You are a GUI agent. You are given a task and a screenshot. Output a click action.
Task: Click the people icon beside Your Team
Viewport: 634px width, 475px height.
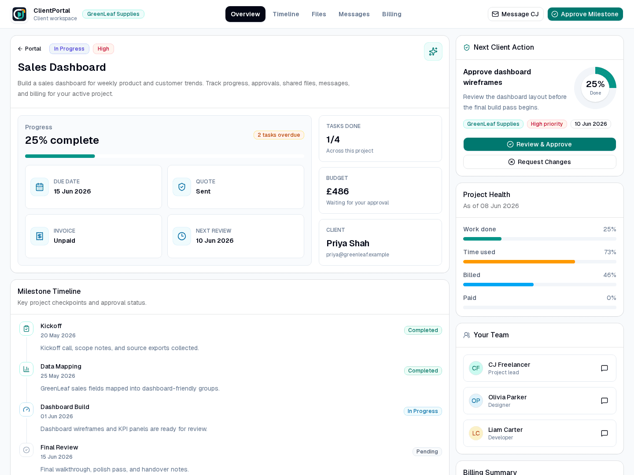tap(467, 335)
